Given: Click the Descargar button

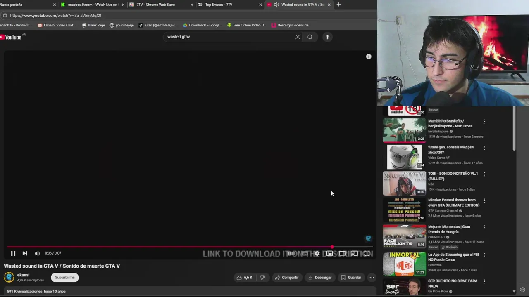Looking at the screenshot, I should coord(320,278).
